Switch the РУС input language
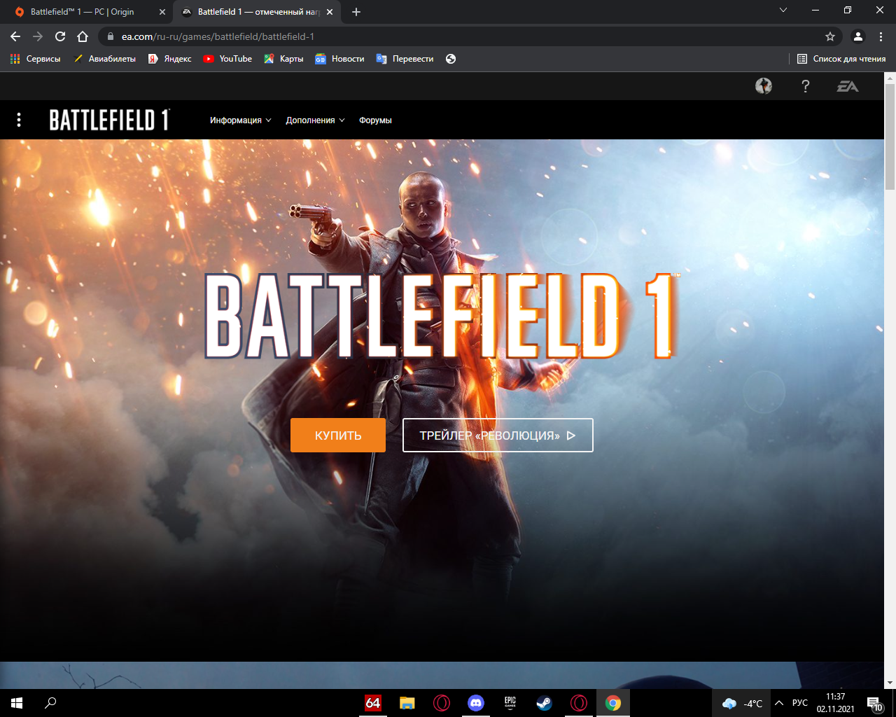The width and height of the screenshot is (896, 717). pos(800,703)
